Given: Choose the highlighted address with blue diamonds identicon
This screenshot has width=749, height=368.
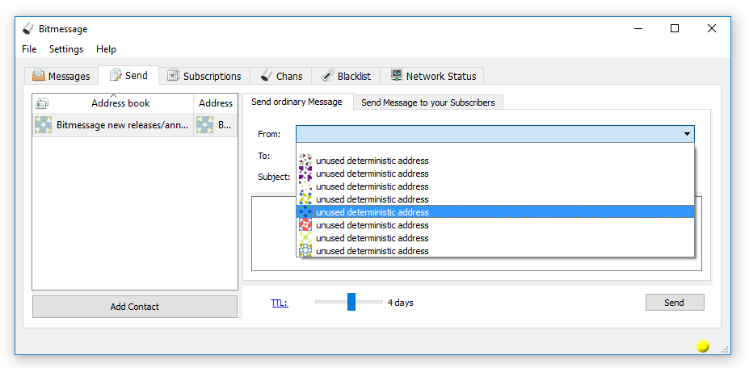Looking at the screenshot, I should (494, 212).
